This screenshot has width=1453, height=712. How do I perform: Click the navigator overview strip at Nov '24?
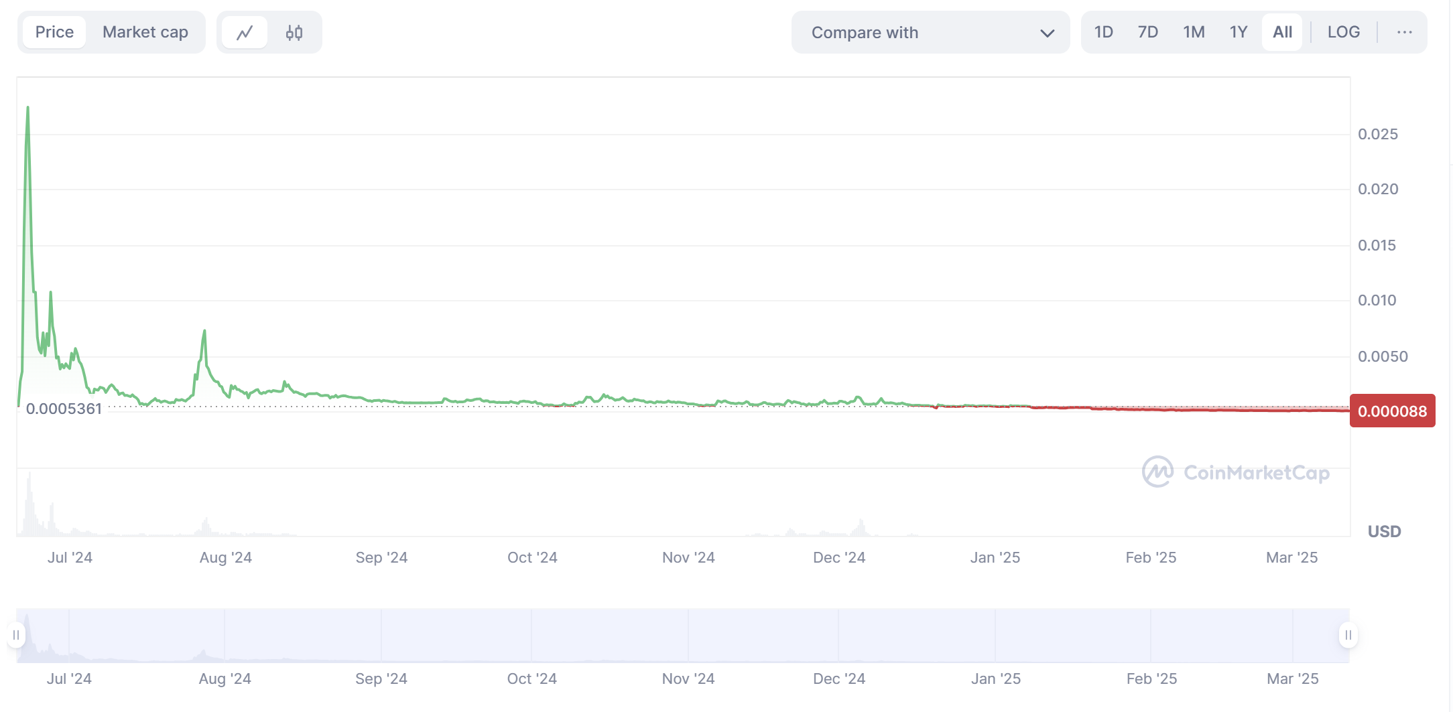point(688,635)
